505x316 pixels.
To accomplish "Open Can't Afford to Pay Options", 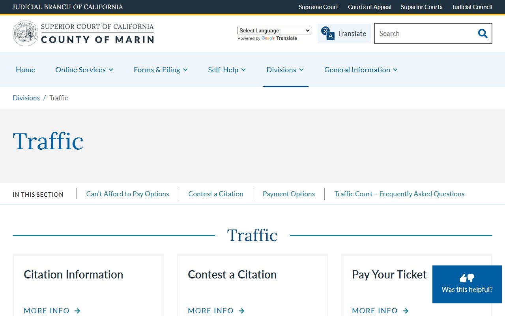I will pyautogui.click(x=127, y=194).
